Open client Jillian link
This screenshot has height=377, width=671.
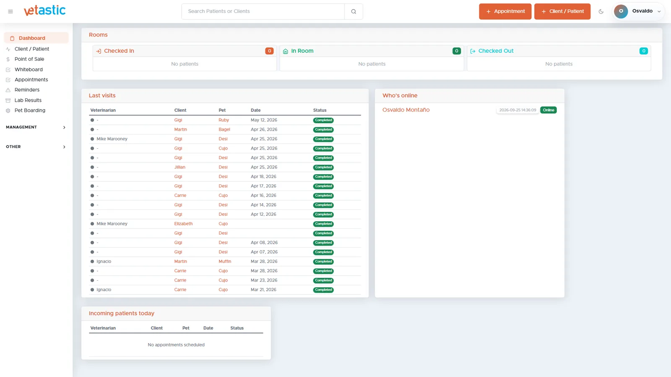[x=179, y=167]
